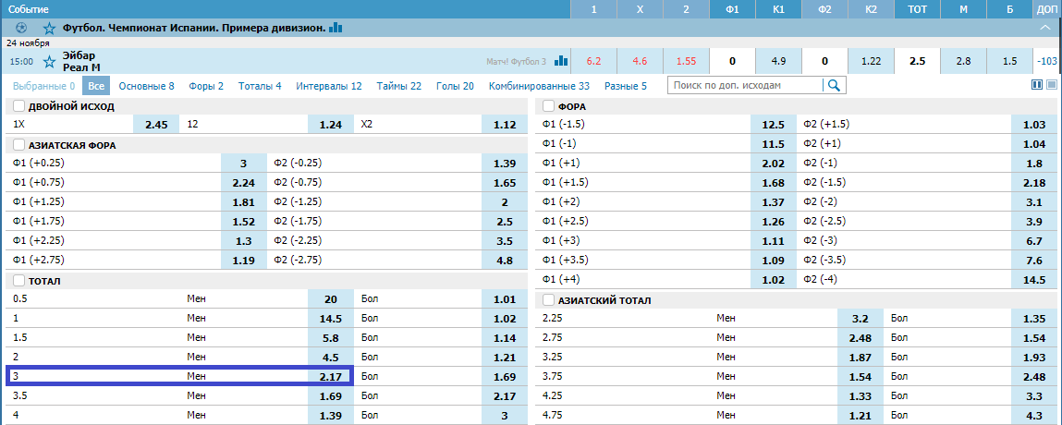
Task: Pick Ф2 (-1.25) odds 2
Action: tap(505, 201)
